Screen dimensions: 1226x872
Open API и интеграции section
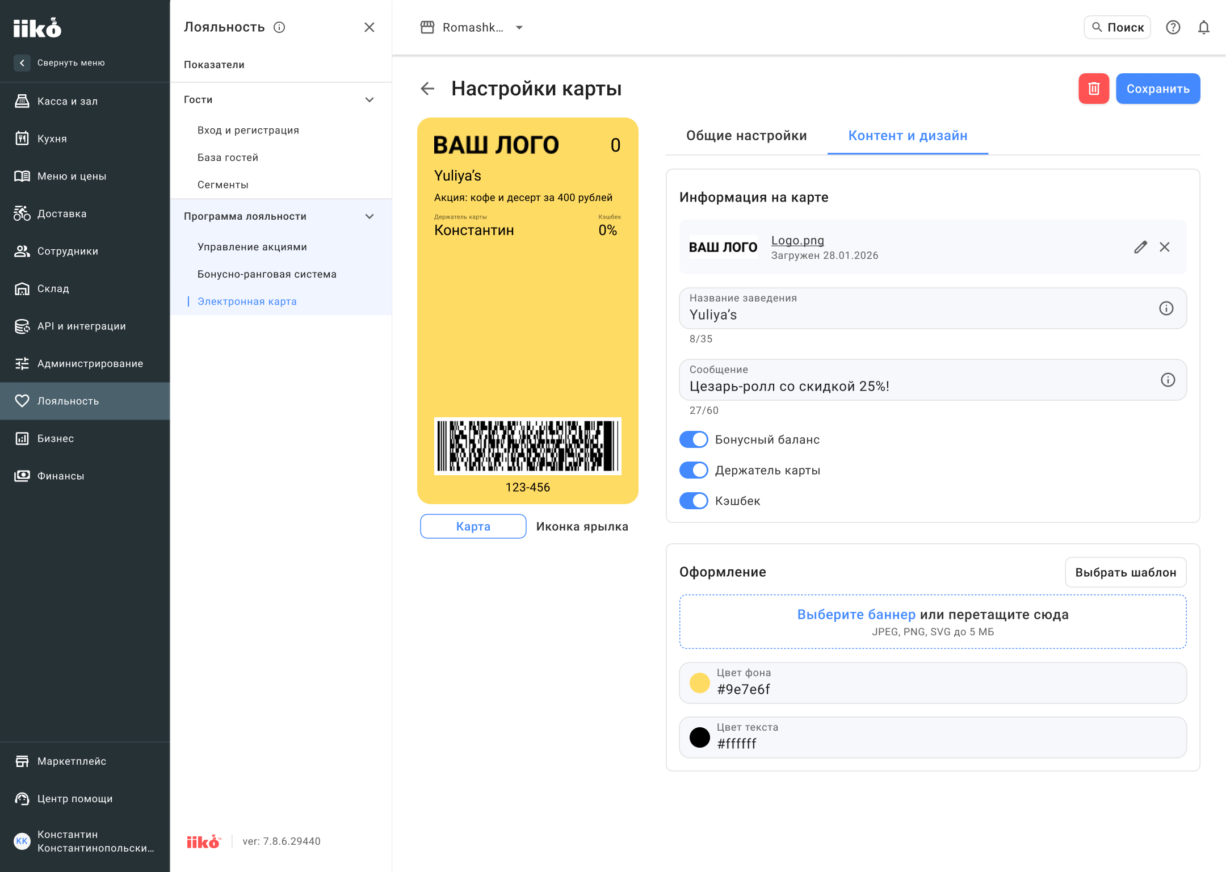85,326
